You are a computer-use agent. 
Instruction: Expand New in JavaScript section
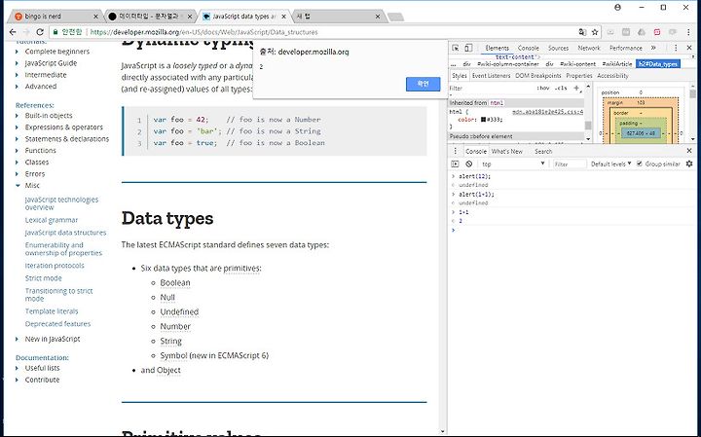pyautogui.click(x=17, y=339)
